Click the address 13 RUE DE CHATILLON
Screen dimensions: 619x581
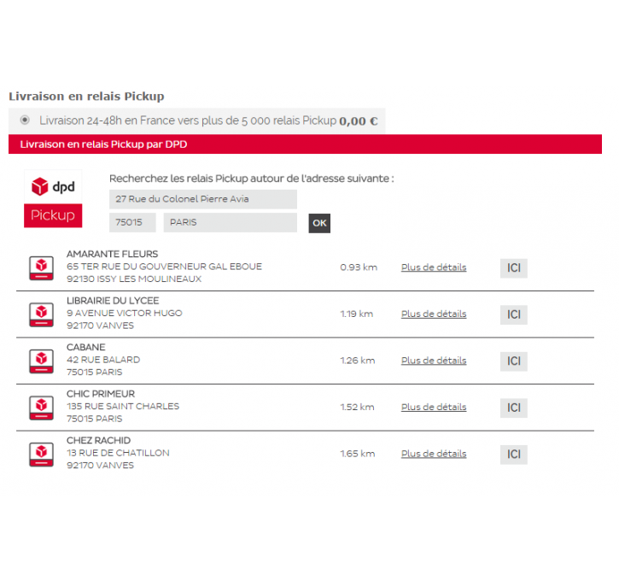click(x=118, y=453)
